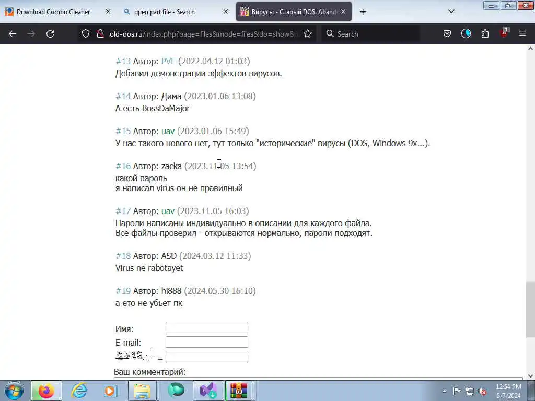The image size is (535, 401).
Task: Open the Firefox hamburger menu
Action: point(522,33)
